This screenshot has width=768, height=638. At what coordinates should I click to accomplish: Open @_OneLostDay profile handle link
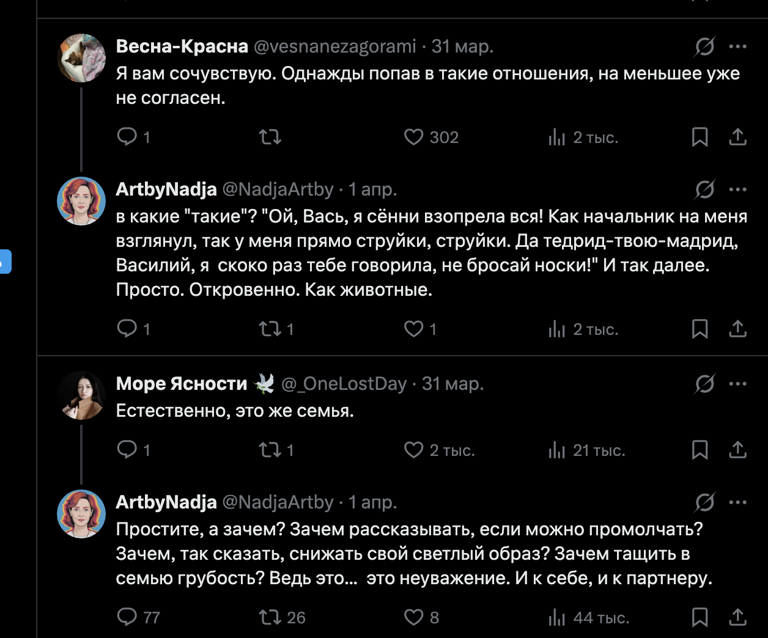point(344,384)
